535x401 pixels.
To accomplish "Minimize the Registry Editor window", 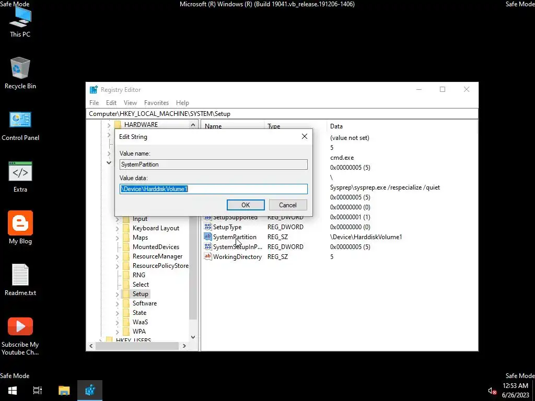I will click(x=418, y=89).
